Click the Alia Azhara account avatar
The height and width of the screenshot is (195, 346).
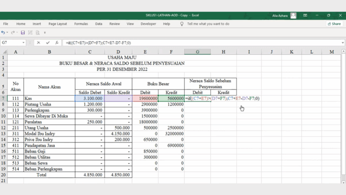click(x=293, y=15)
